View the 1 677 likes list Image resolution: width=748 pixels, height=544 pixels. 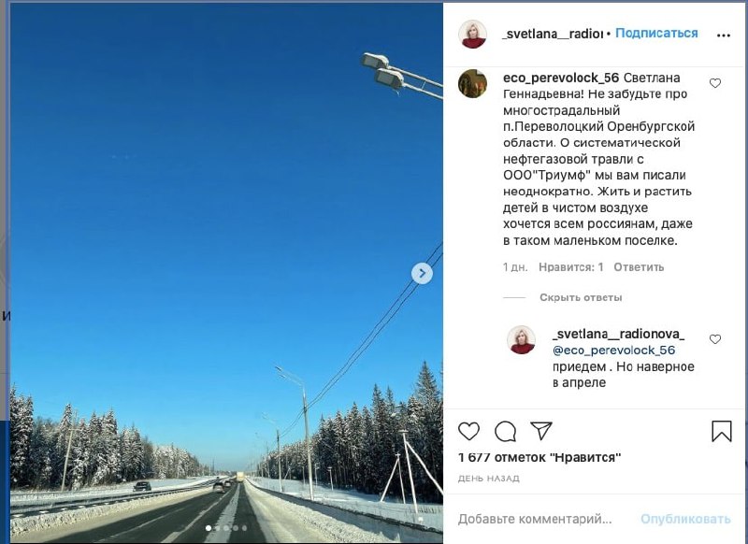539,458
